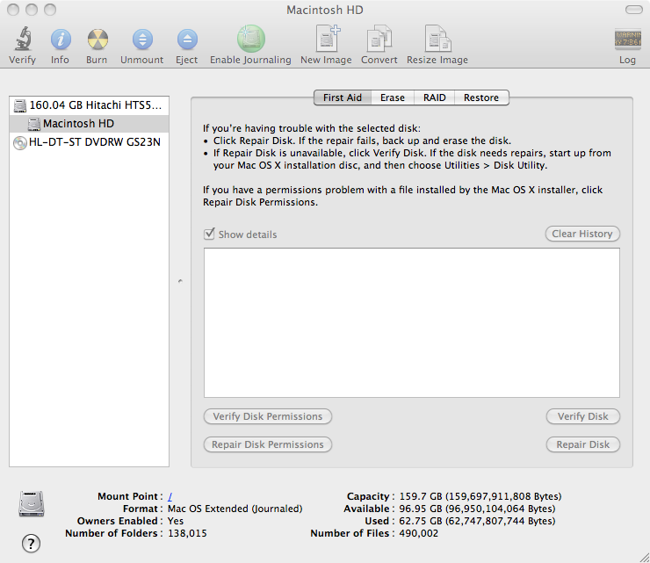This screenshot has height=563, width=650.
Task: Click the sidebar splitter handle dot
Action: 180,281
